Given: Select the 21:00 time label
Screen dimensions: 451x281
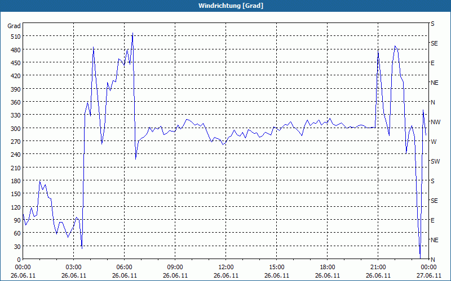Looking at the screenshot, I should [378, 268].
